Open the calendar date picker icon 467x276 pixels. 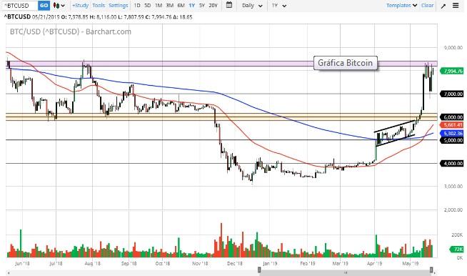click(229, 5)
